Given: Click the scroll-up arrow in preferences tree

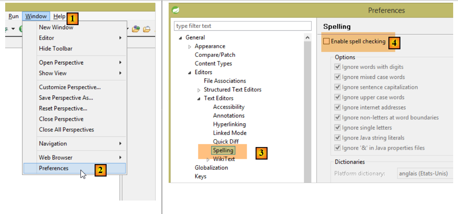Looking at the screenshot, I should point(307,37).
